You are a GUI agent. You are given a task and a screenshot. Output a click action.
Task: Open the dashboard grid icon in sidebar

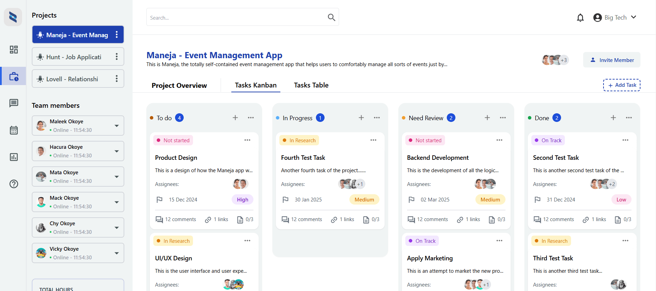14,50
